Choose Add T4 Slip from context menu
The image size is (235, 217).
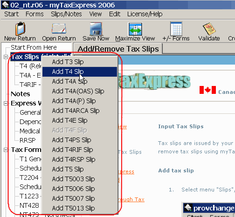click(x=80, y=72)
